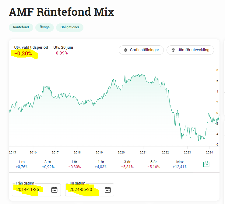Click the Övriga category tag

(44, 27)
